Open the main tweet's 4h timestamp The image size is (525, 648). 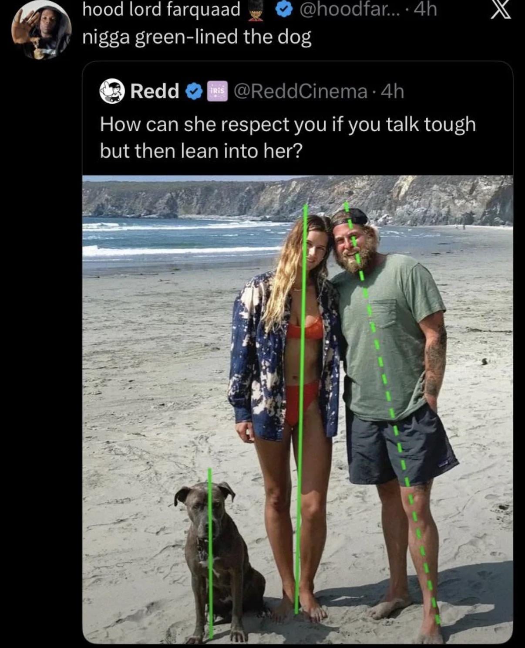click(x=425, y=9)
